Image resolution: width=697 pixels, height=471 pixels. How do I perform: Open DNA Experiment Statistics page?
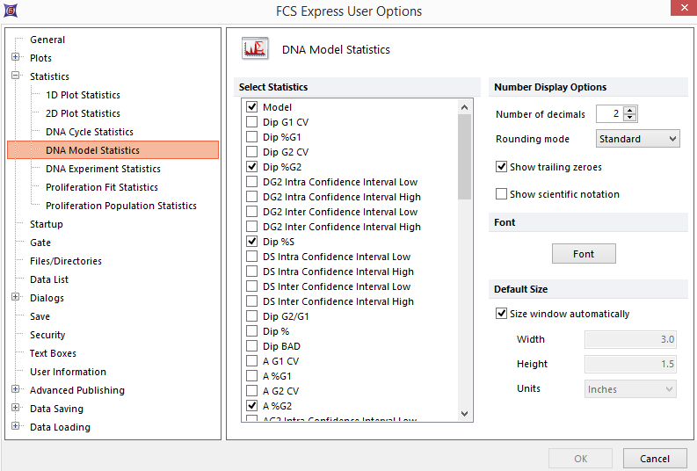pos(103,169)
